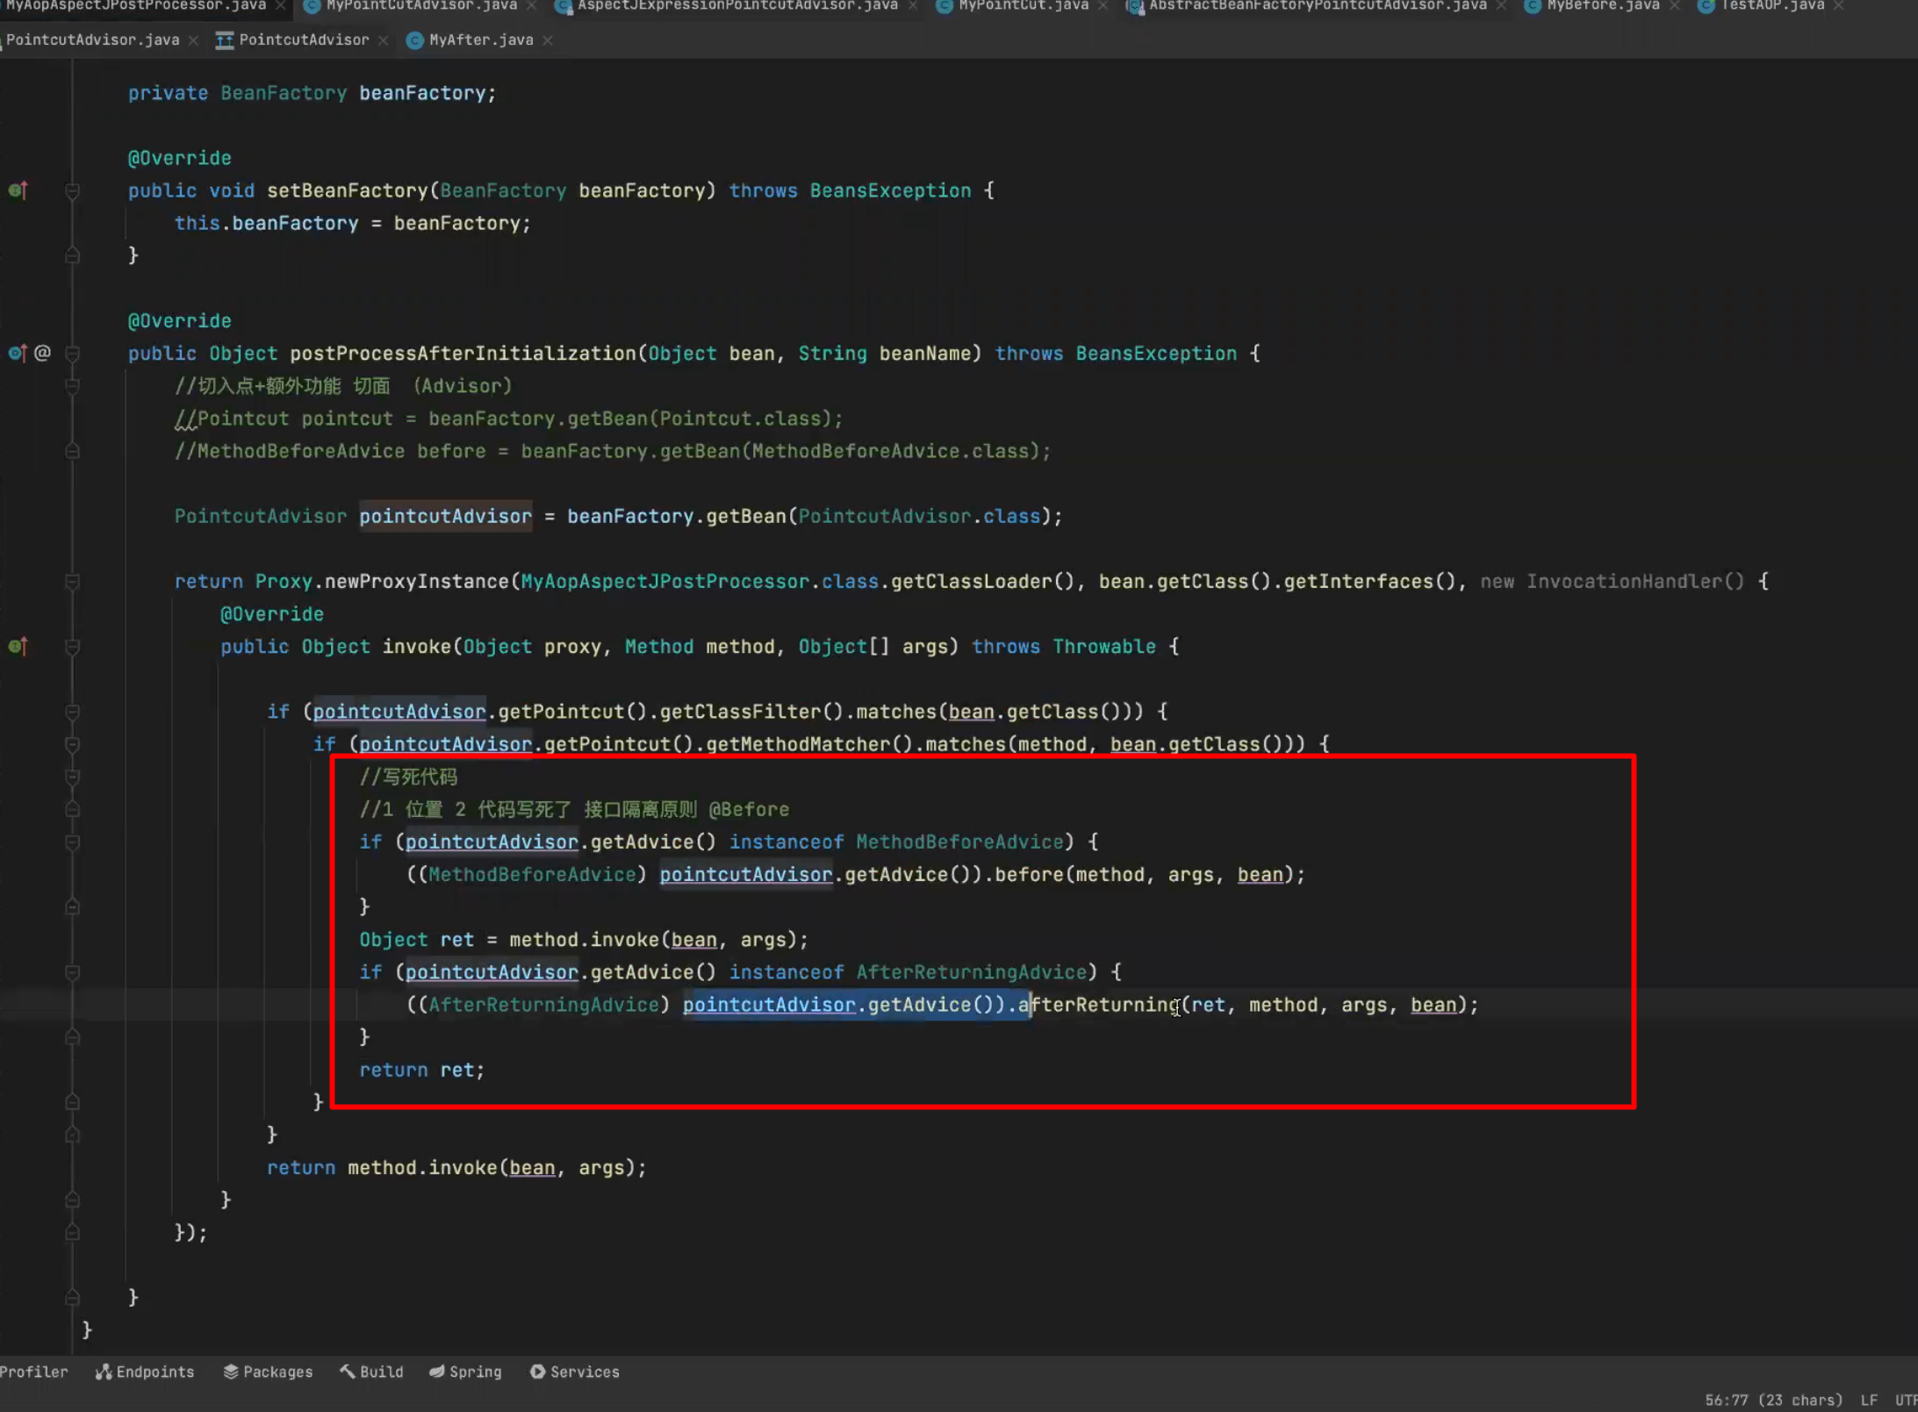Click the diagram icon on PointcutAdvisor tab
1918x1412 pixels.
tap(225, 40)
